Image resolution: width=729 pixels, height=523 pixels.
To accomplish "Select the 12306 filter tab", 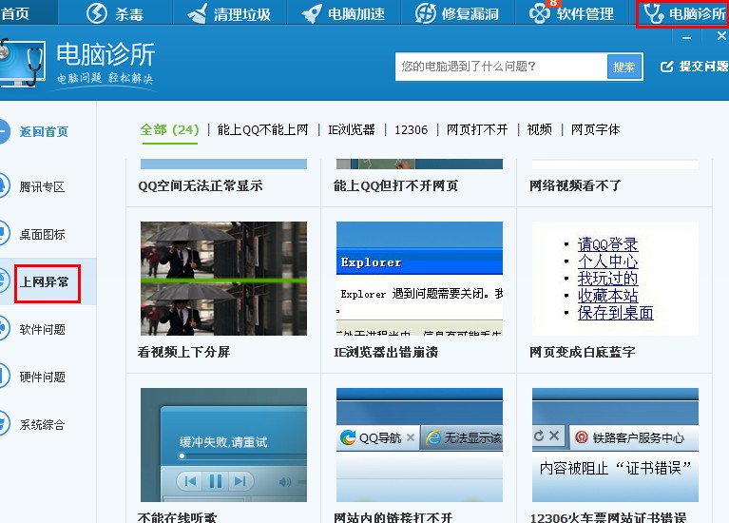I will [x=411, y=130].
